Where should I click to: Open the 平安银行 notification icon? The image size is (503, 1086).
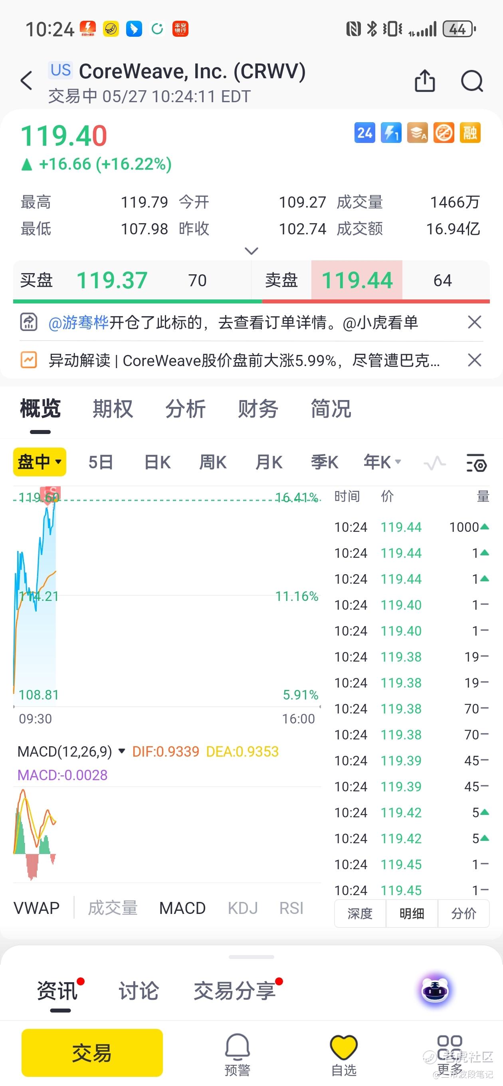coord(180,29)
